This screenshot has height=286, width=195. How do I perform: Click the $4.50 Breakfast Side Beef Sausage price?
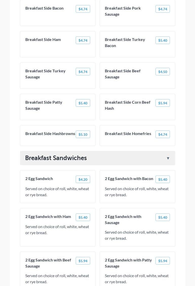[163, 72]
